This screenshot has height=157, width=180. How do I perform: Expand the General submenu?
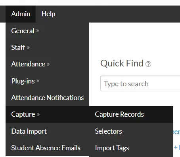click(x=47, y=31)
